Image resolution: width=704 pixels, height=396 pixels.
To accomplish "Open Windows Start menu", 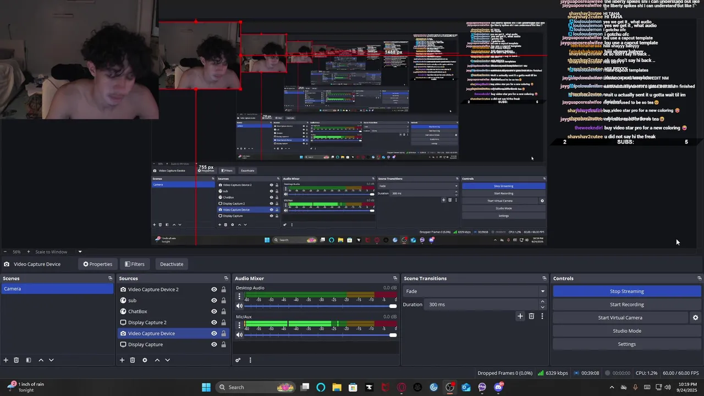I will 206,387.
